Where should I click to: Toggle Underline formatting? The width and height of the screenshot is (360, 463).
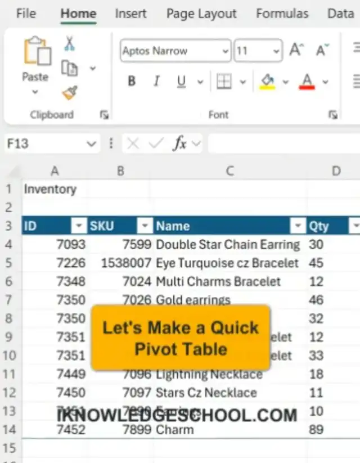pyautogui.click(x=181, y=82)
